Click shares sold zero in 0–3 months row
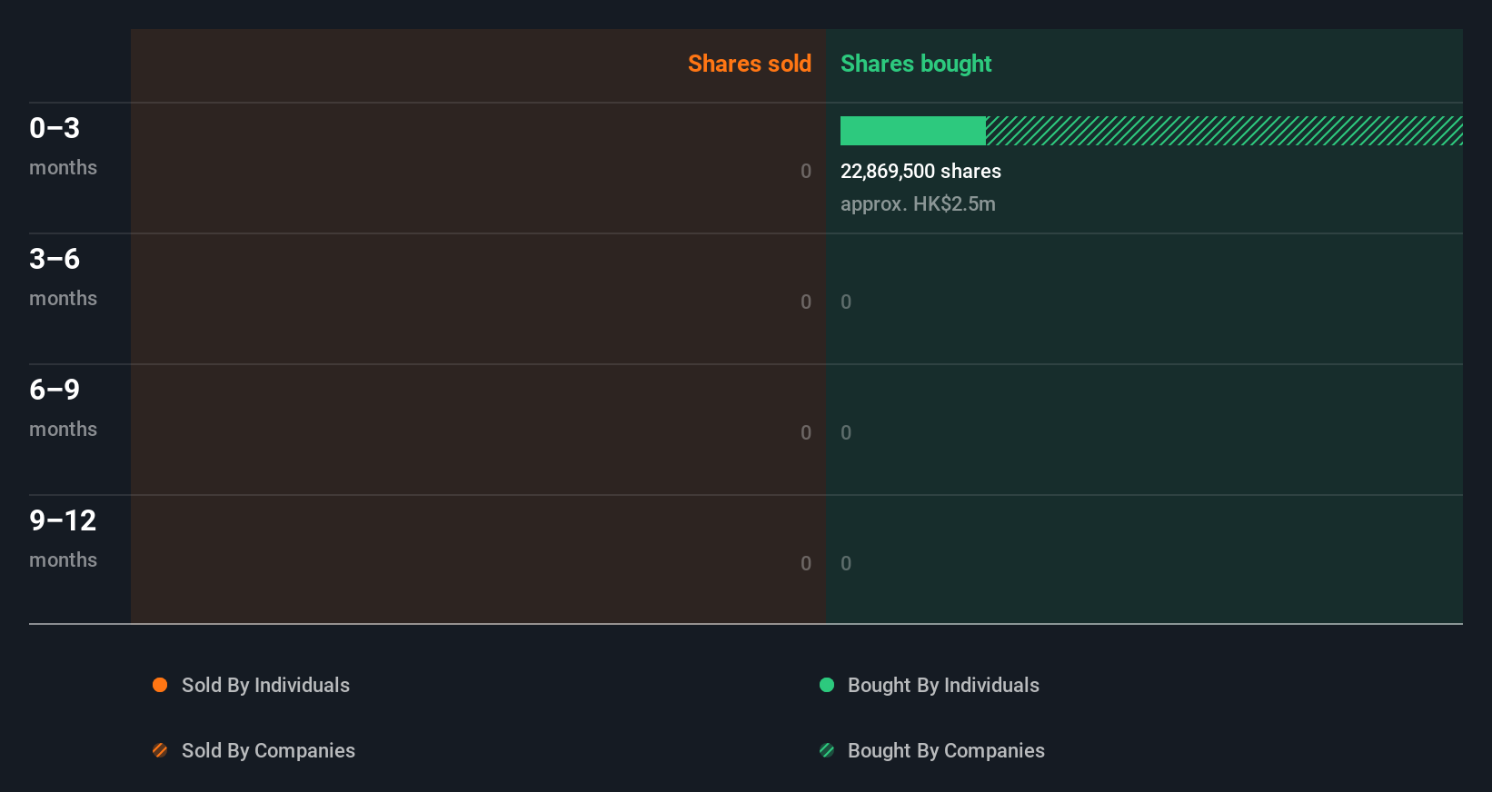 (x=806, y=171)
